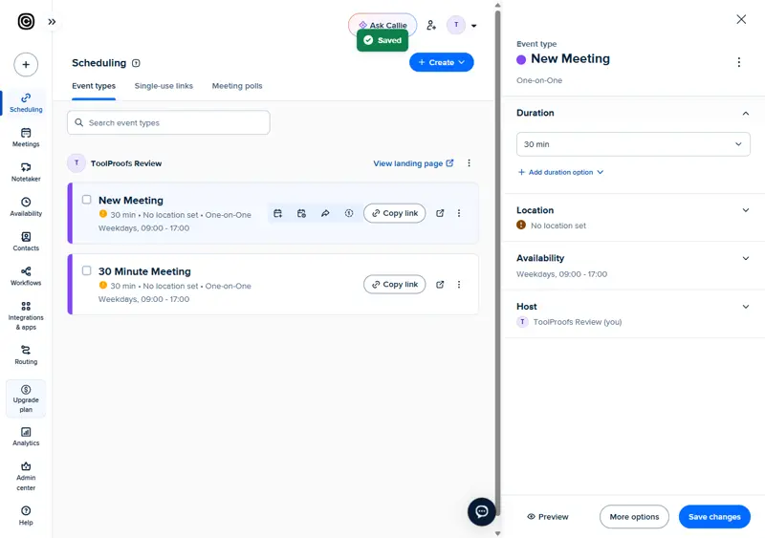Check the New Meeting checkbox
This screenshot has width=765, height=538.
86,200
